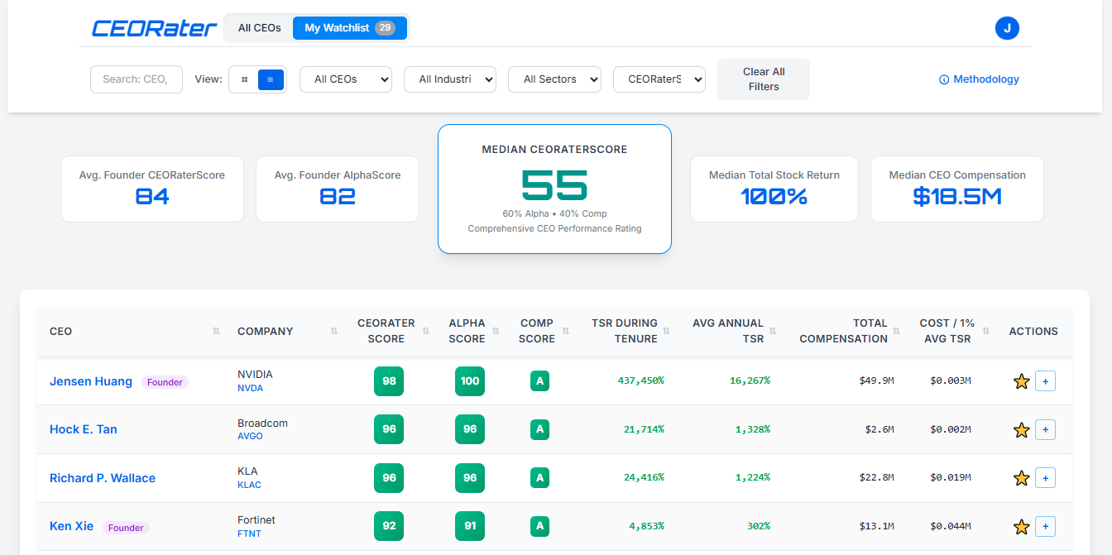
Task: Sort by Alpha Score column arrows
Action: (496, 331)
